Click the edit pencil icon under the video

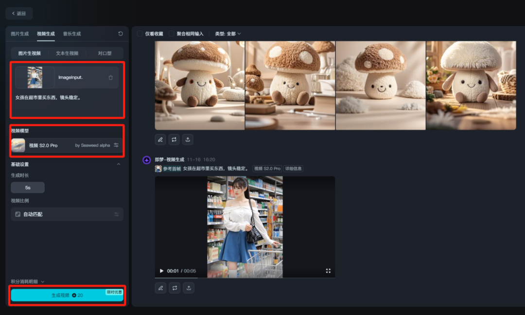tap(160, 288)
